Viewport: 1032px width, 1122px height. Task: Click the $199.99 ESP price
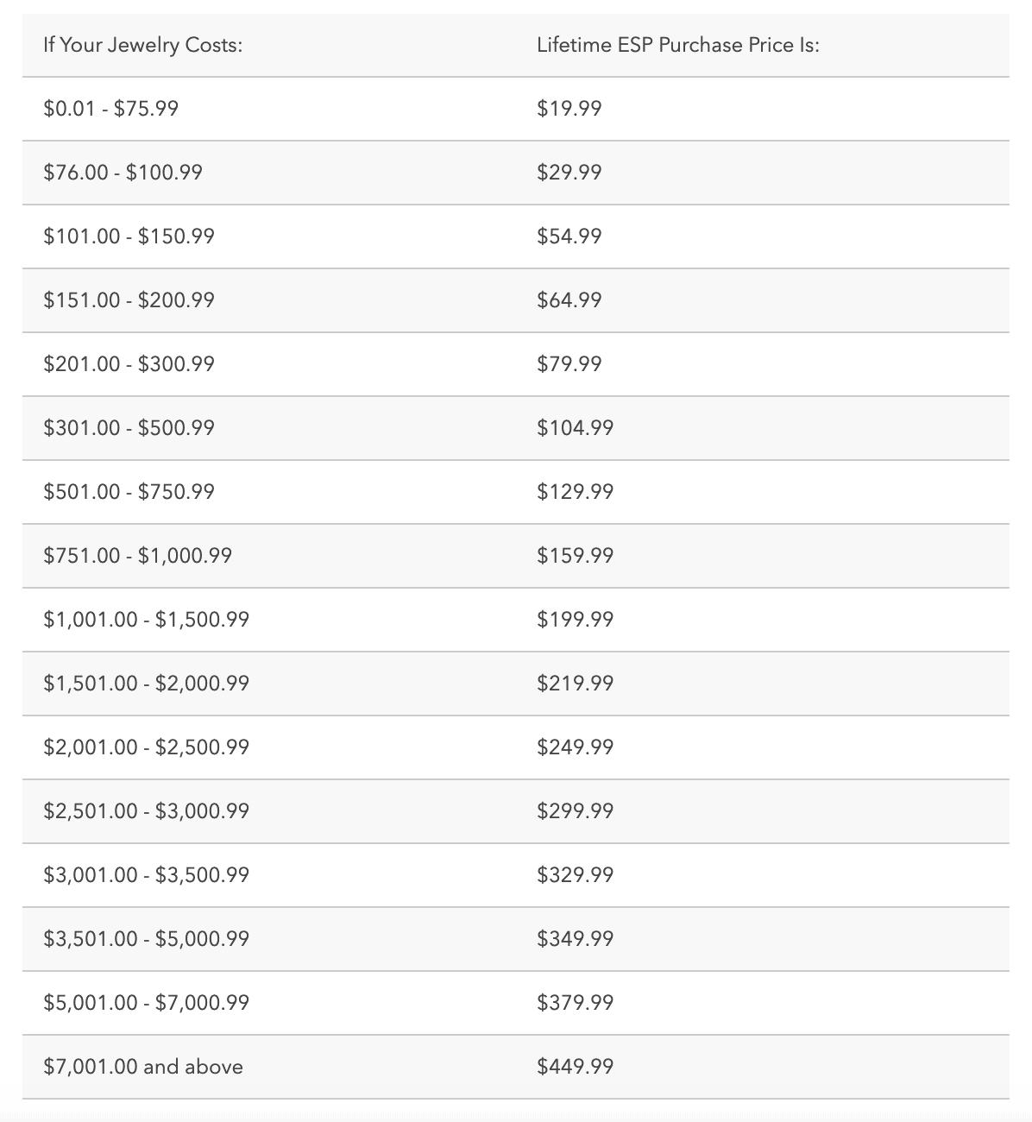click(x=576, y=620)
